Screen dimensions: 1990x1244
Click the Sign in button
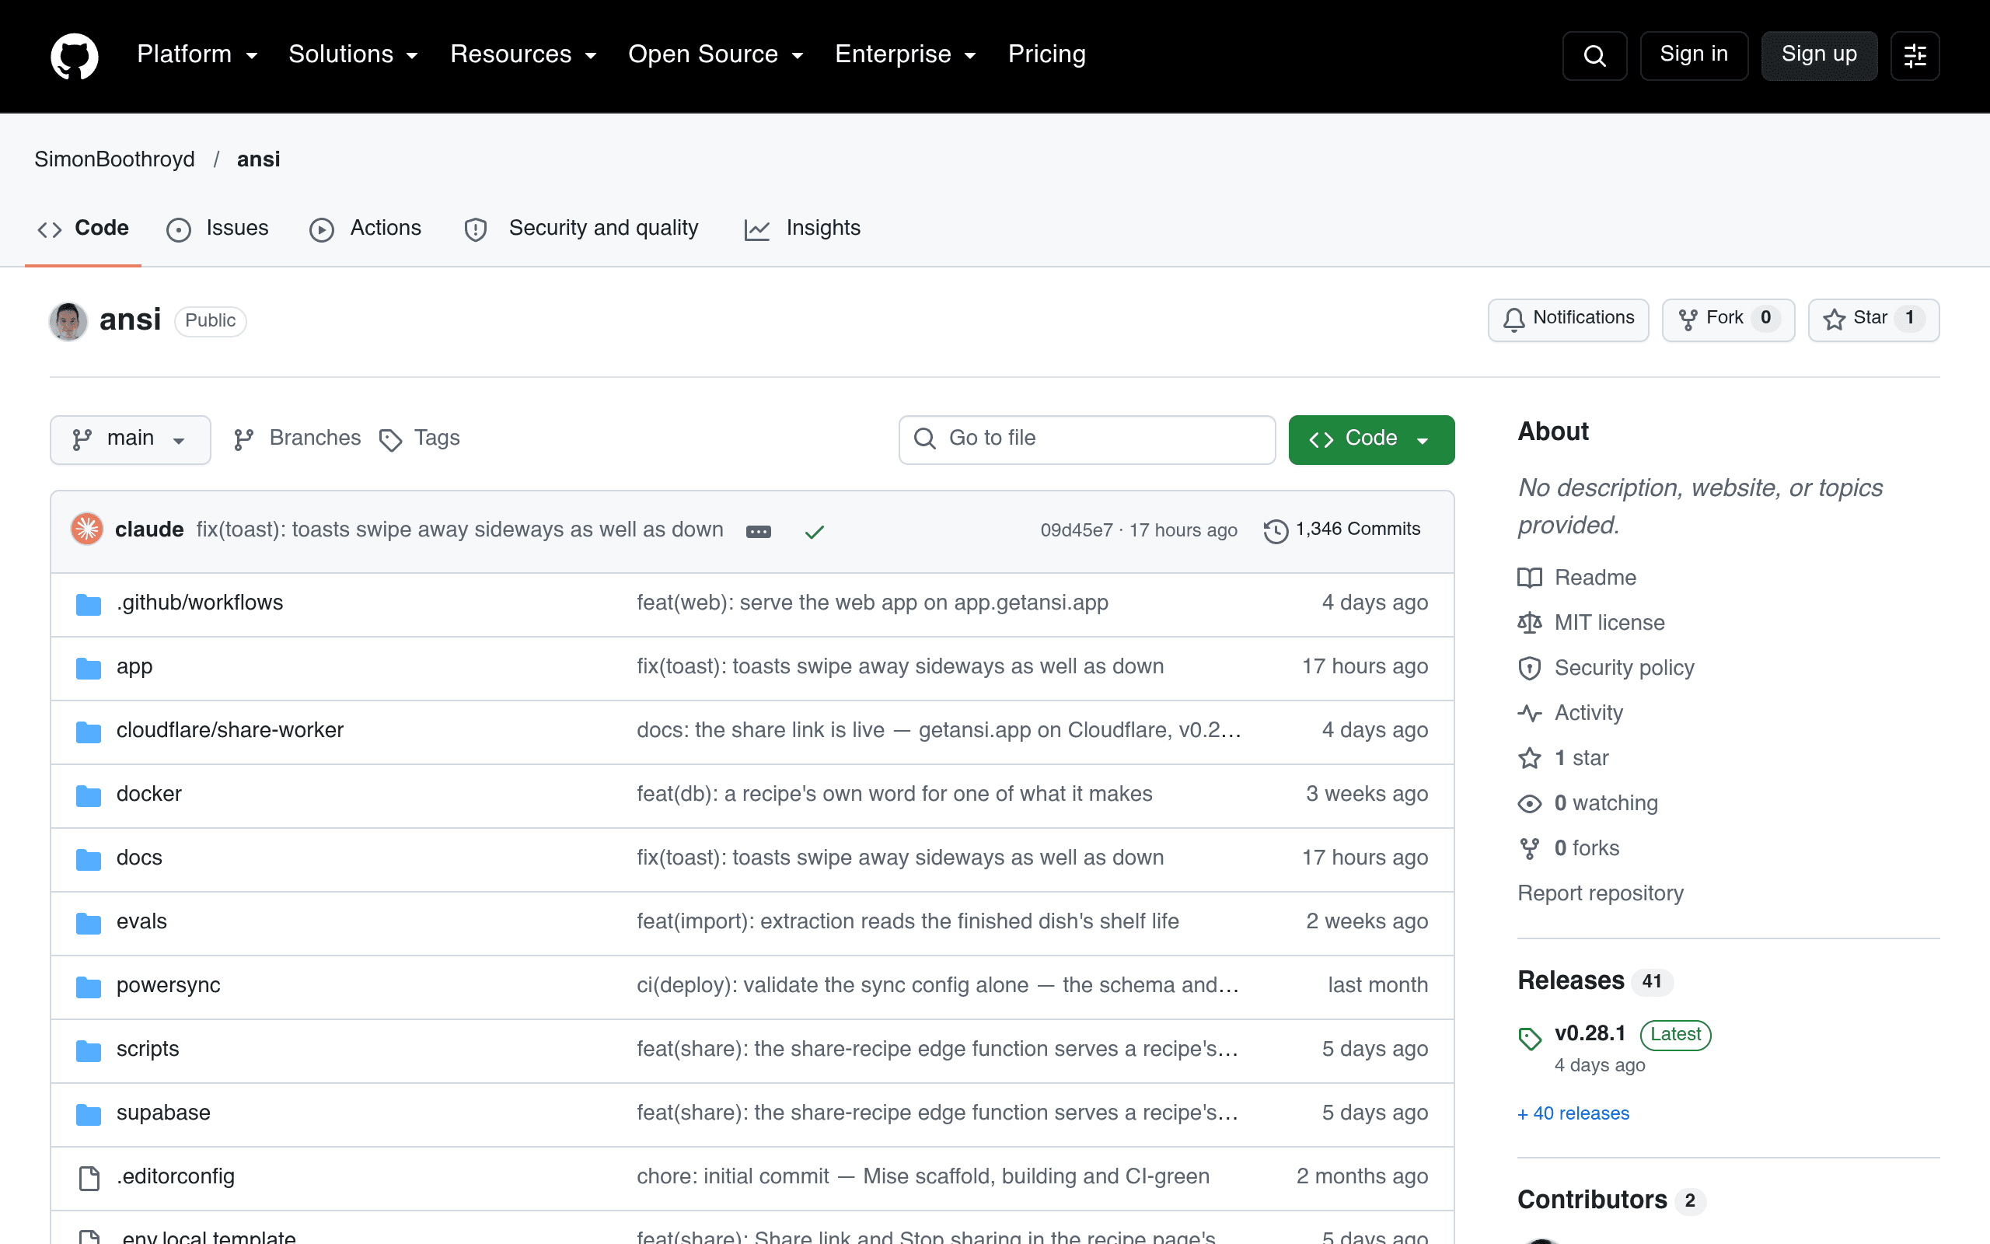(x=1694, y=55)
